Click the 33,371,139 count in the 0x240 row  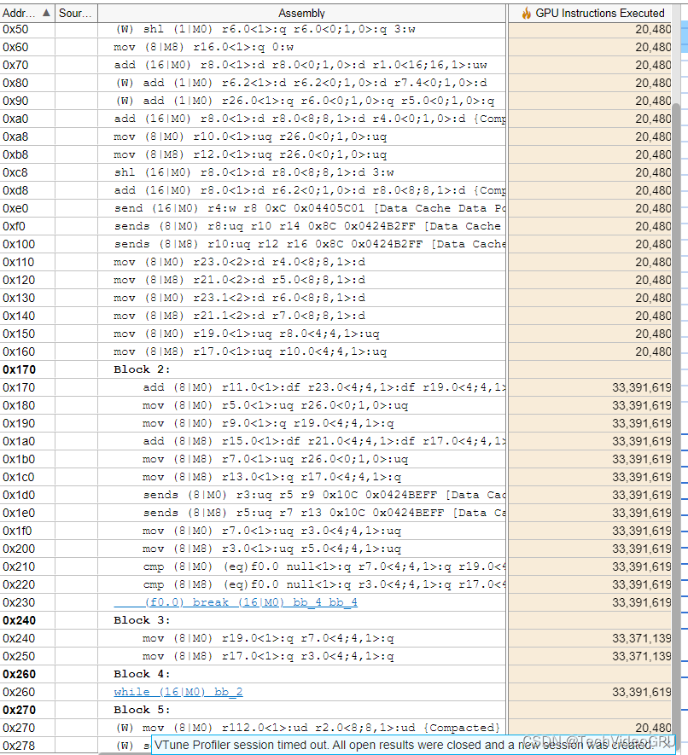tap(641, 638)
